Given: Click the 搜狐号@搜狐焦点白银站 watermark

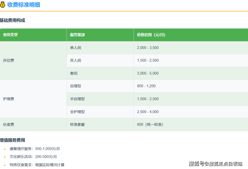Looking at the screenshot, I should pyautogui.click(x=215, y=164).
